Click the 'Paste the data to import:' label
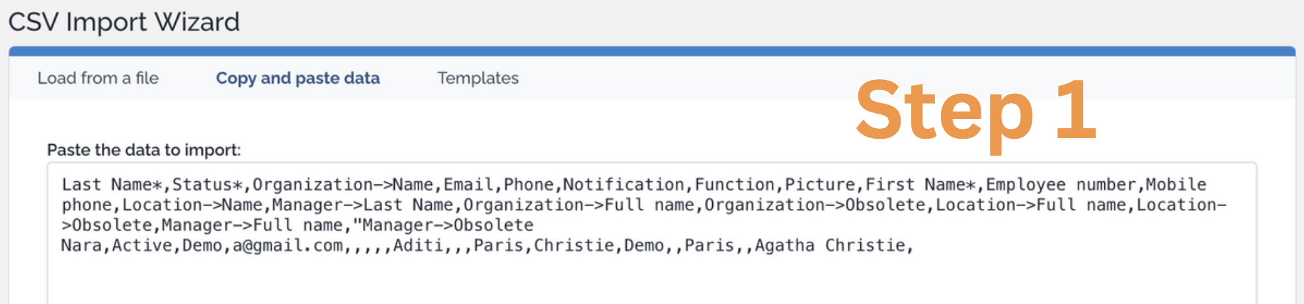 pos(143,150)
